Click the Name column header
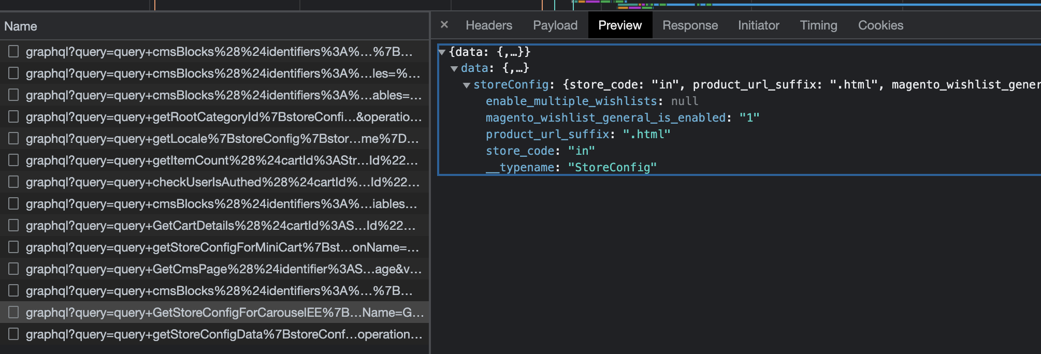Image resolution: width=1041 pixels, height=354 pixels. pos(214,26)
